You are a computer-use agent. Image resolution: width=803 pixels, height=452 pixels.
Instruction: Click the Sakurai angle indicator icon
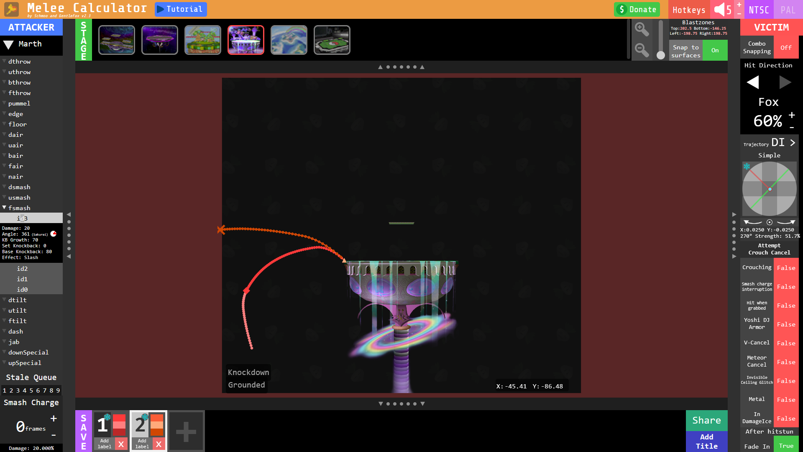(54, 234)
